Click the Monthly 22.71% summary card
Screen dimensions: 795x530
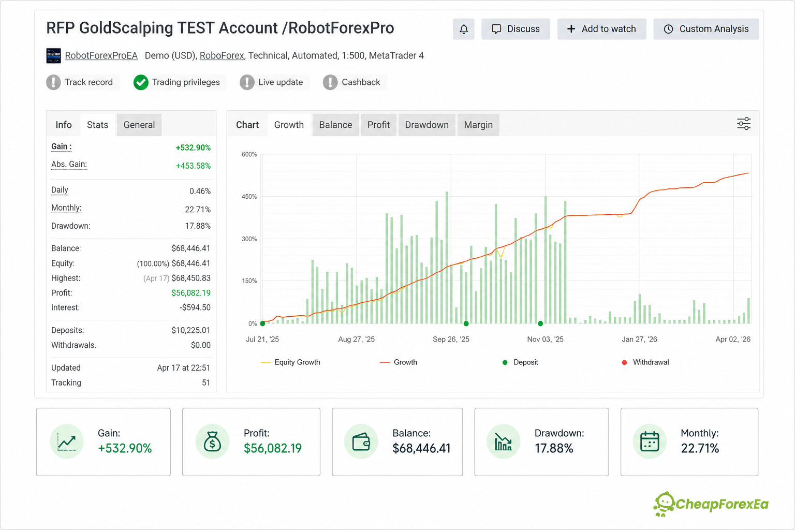(689, 442)
